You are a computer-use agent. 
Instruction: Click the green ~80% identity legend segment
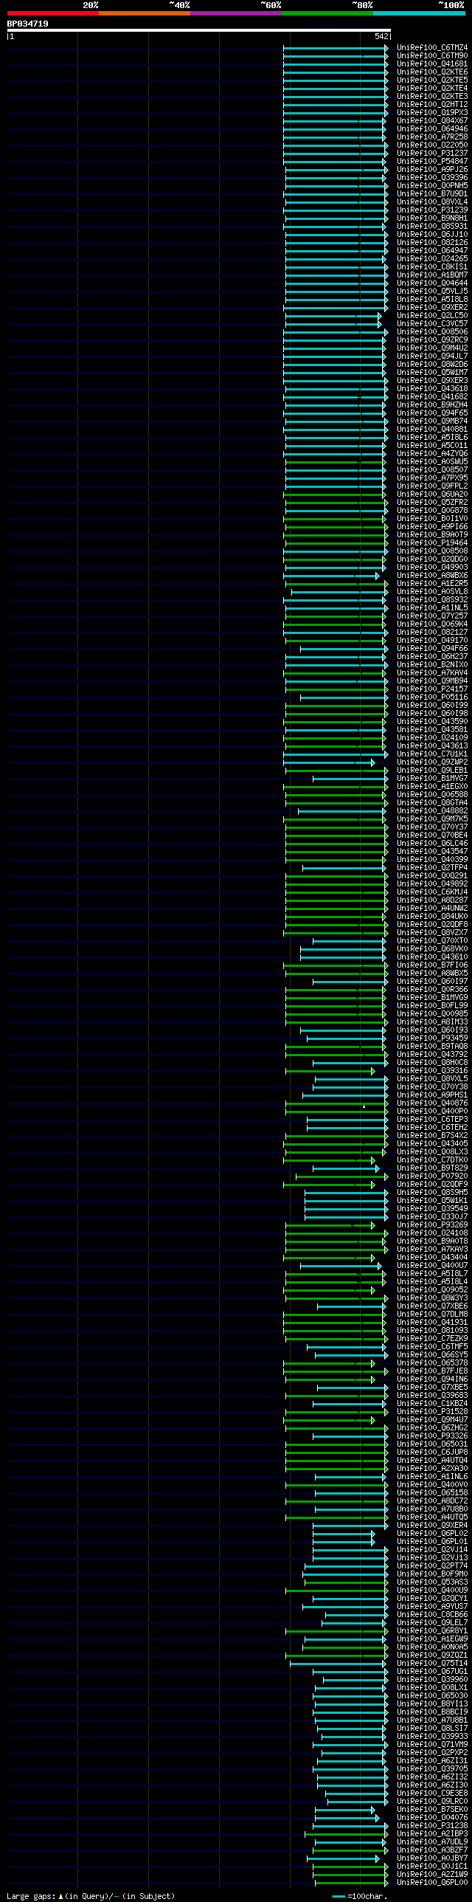point(327,13)
